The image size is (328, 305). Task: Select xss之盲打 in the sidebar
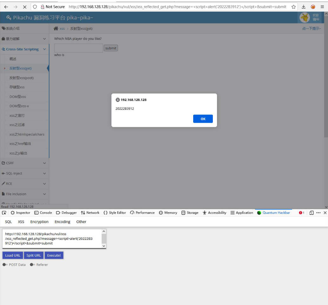tap(17, 115)
